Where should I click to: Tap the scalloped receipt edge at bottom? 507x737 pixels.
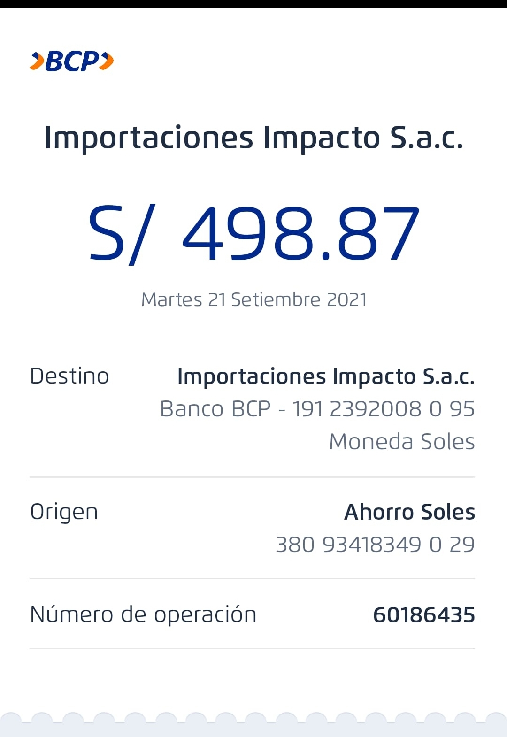pos(253,724)
